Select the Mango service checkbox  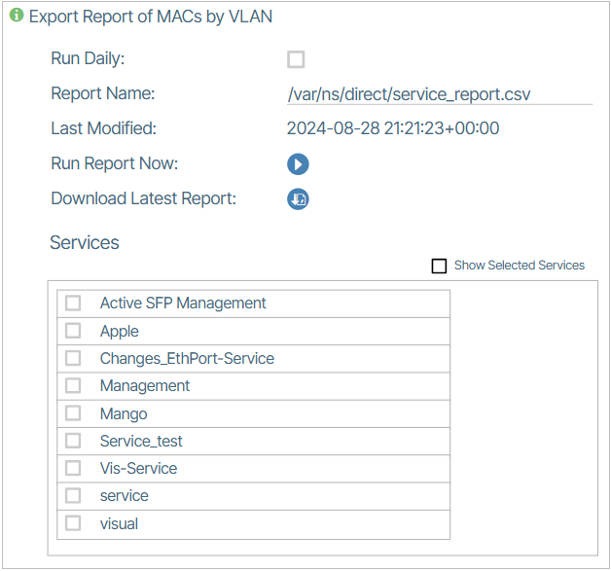73,413
